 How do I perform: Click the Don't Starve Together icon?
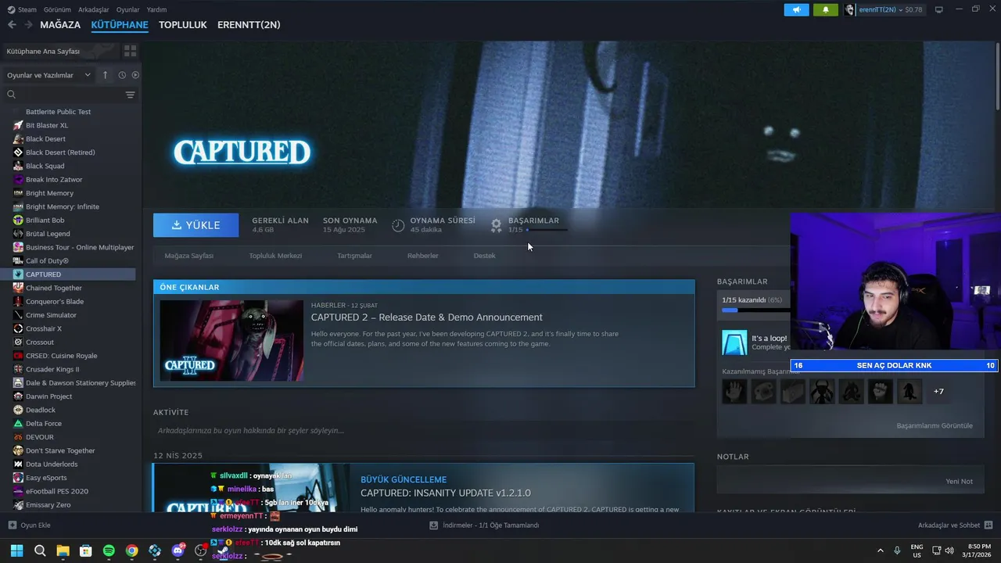pyautogui.click(x=18, y=450)
